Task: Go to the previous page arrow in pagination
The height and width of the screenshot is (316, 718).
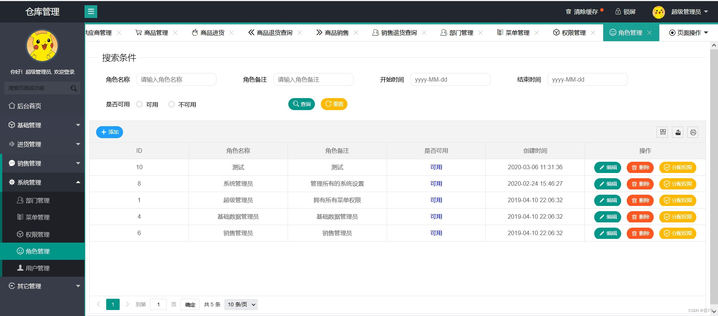Action: click(98, 304)
